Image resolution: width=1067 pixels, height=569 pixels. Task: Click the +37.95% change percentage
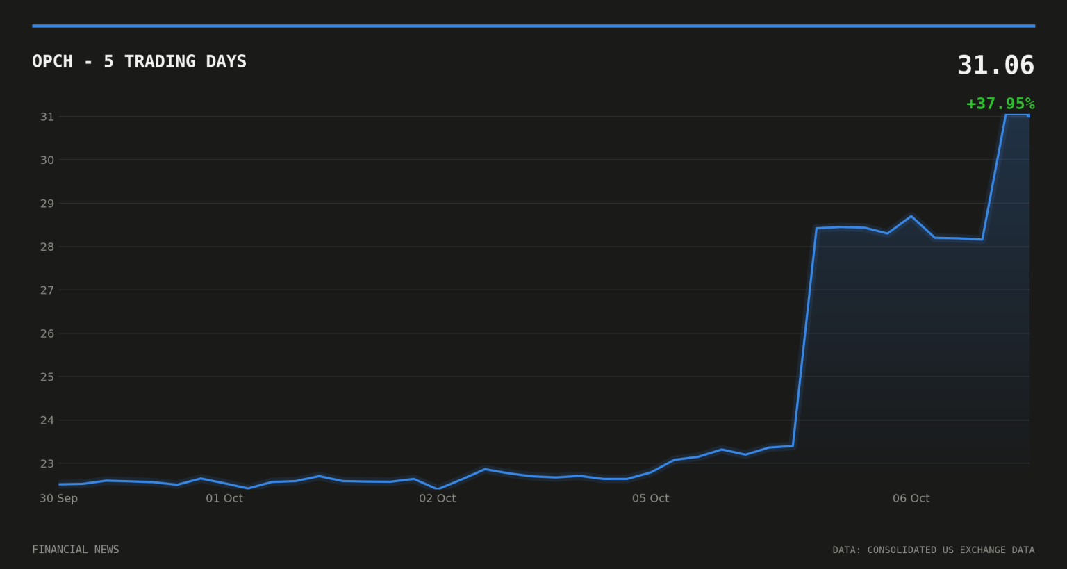tap(1000, 104)
